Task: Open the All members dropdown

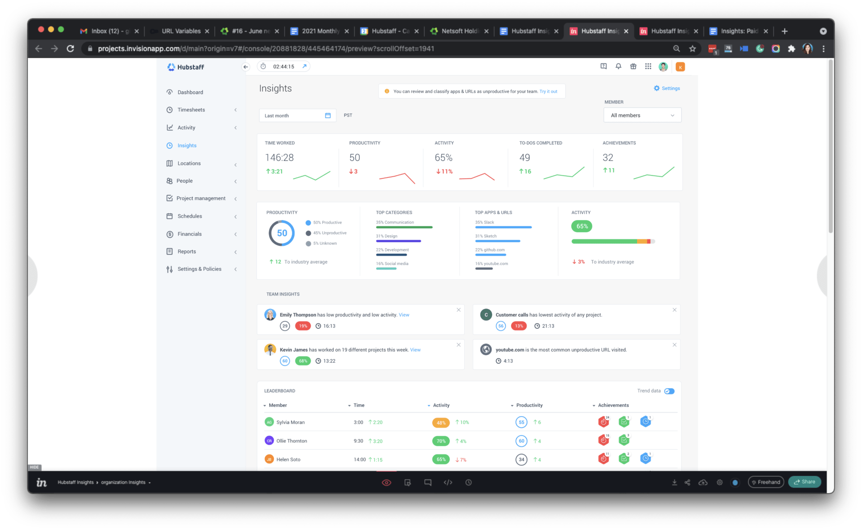Action: (642, 115)
